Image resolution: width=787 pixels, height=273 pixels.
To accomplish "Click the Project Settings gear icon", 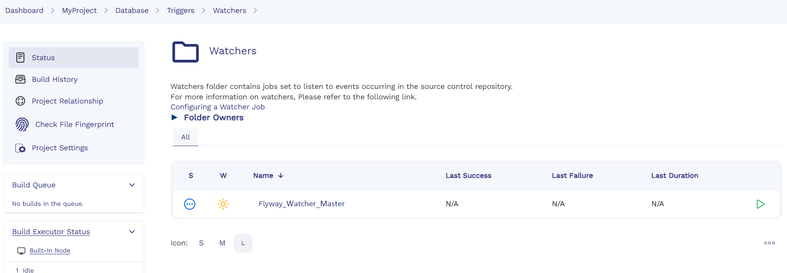I will [x=20, y=148].
